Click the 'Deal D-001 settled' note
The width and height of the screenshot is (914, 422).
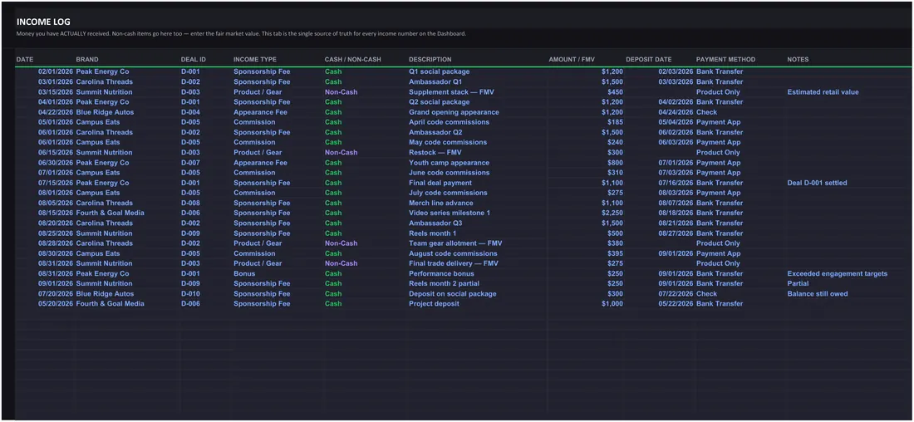pos(817,183)
